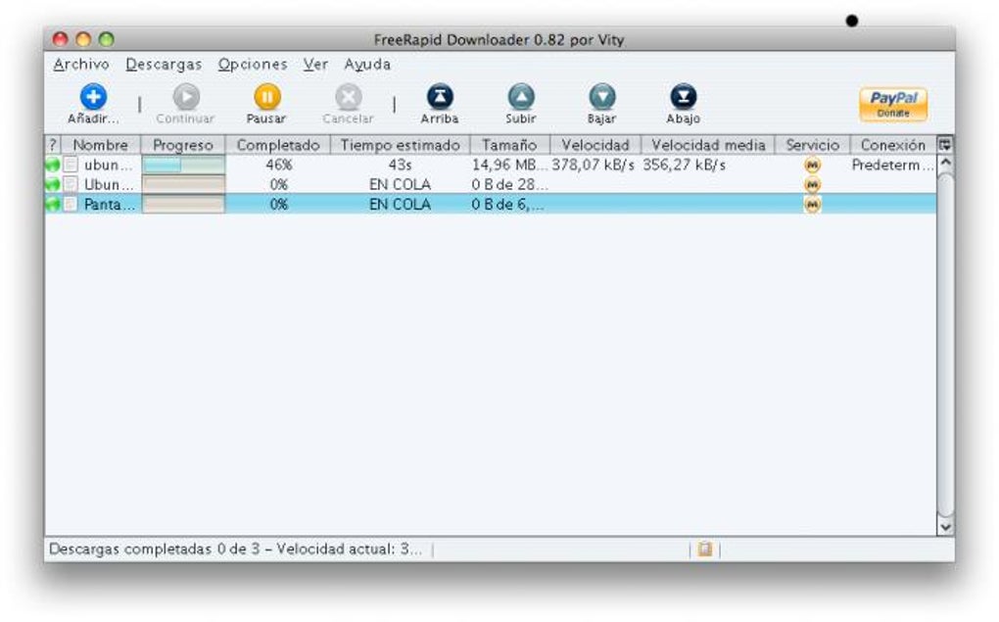Screen dimensions: 999x622
Task: Click 'Descargas completadas 0 de 3' status text
Action: coord(154,549)
